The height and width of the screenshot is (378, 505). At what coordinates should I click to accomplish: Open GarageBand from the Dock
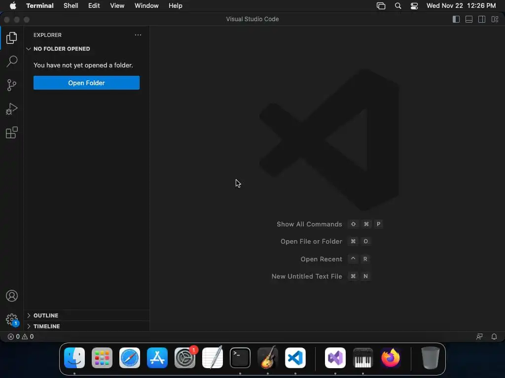coord(268,358)
